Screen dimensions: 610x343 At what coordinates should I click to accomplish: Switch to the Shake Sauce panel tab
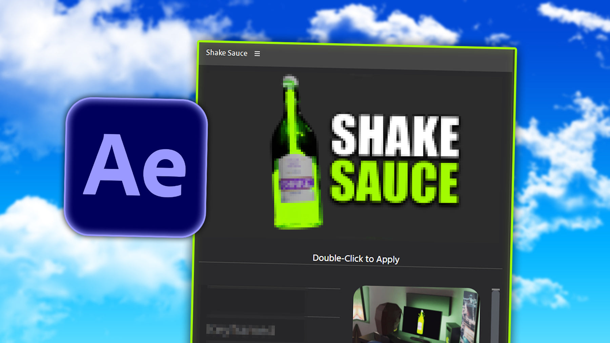click(226, 53)
